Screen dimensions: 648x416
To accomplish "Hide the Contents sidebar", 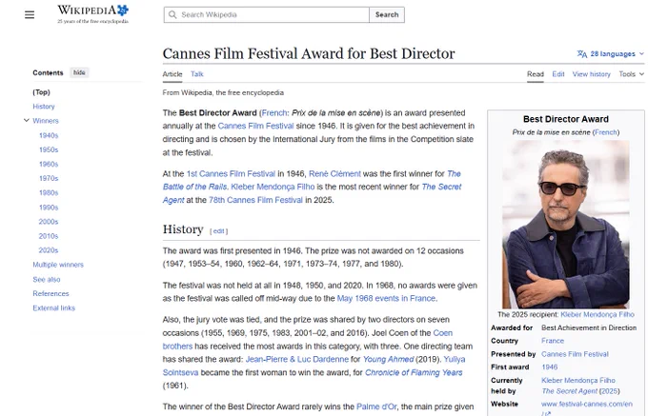I will [x=79, y=72].
